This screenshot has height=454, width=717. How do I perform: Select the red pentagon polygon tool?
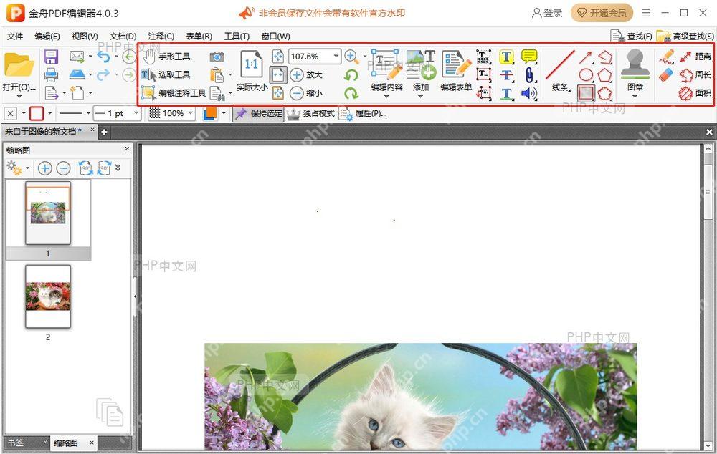point(604,74)
